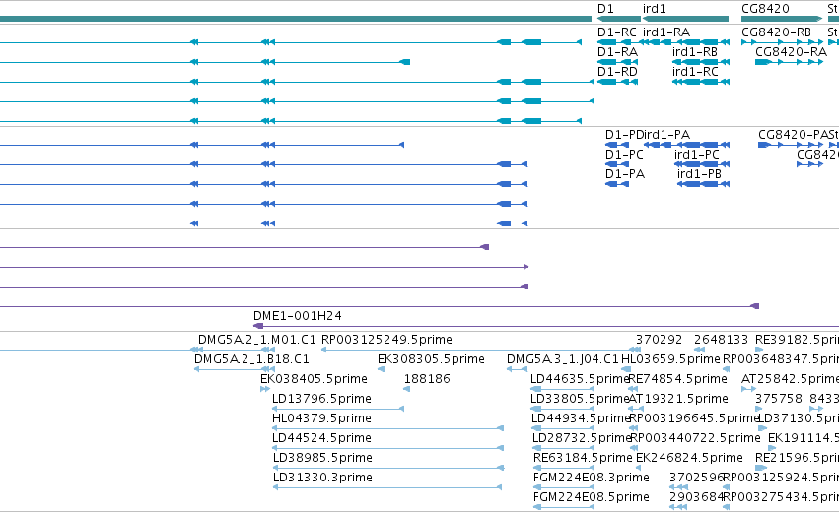
Task: Select the ird1-RB transcript label
Action: click(x=694, y=52)
